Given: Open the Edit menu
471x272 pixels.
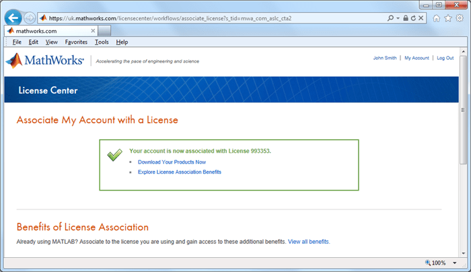Looking at the screenshot, I should click(x=34, y=42).
